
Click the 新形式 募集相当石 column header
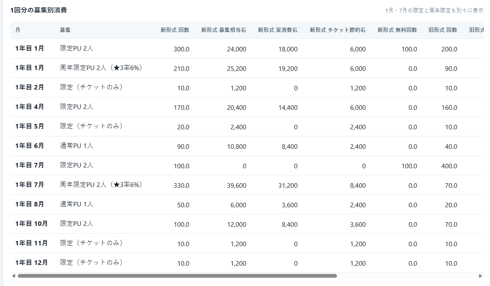point(223,30)
